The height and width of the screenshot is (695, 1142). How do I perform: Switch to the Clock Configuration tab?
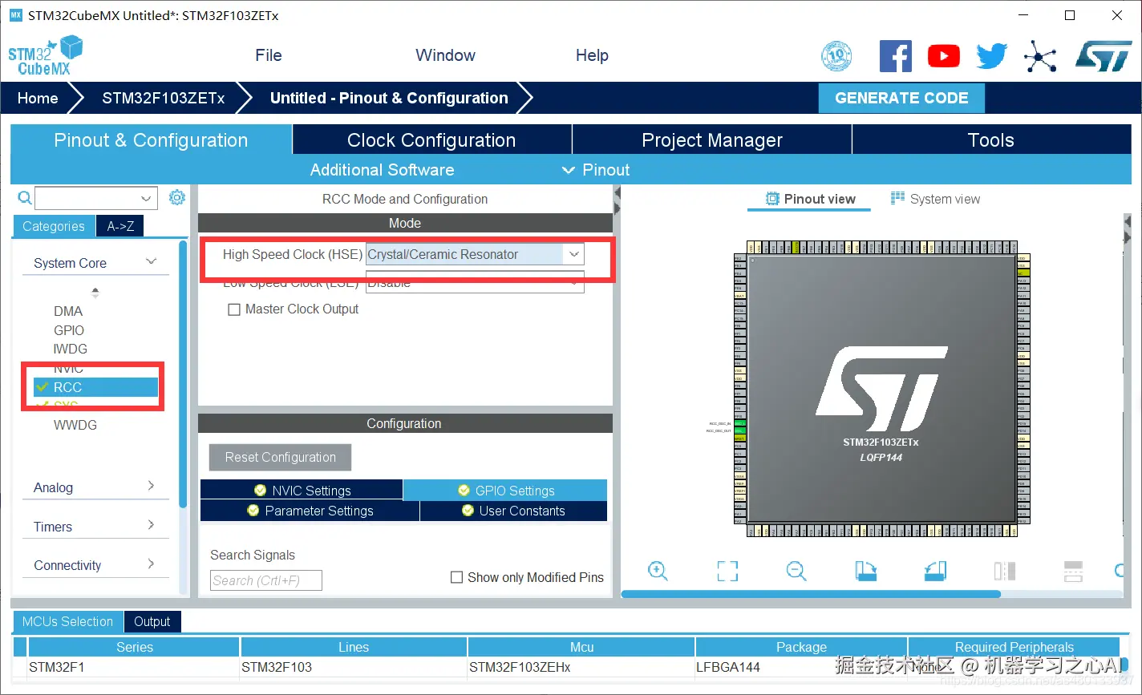(431, 139)
